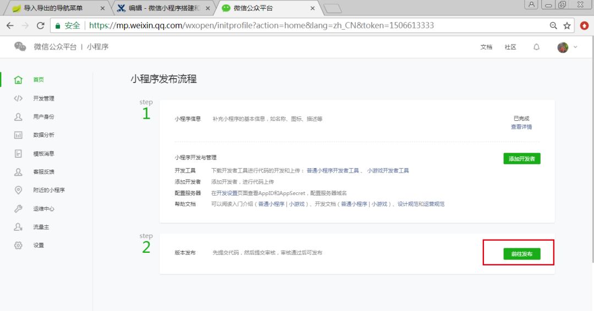594x311 pixels.
Task: Click the 前往发布 green button
Action: click(521, 254)
